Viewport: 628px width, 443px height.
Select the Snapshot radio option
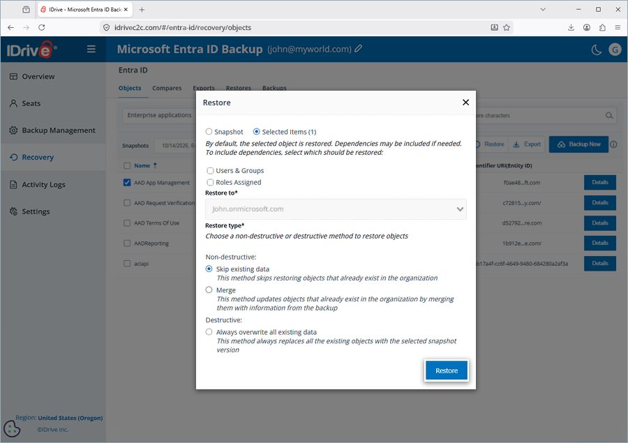pyautogui.click(x=209, y=131)
